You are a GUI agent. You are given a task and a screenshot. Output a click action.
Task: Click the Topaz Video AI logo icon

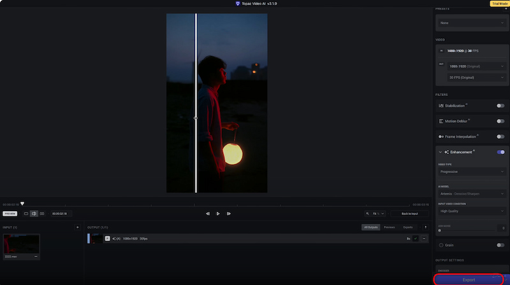point(238,4)
